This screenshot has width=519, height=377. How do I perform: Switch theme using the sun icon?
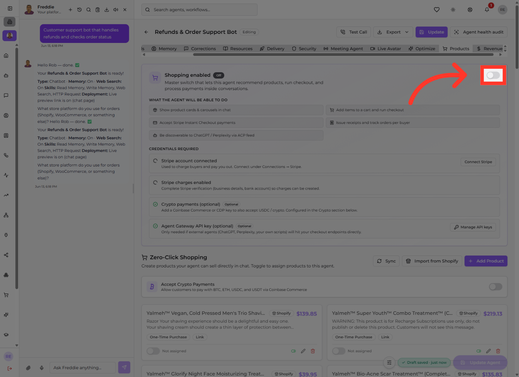pyautogui.click(x=453, y=10)
